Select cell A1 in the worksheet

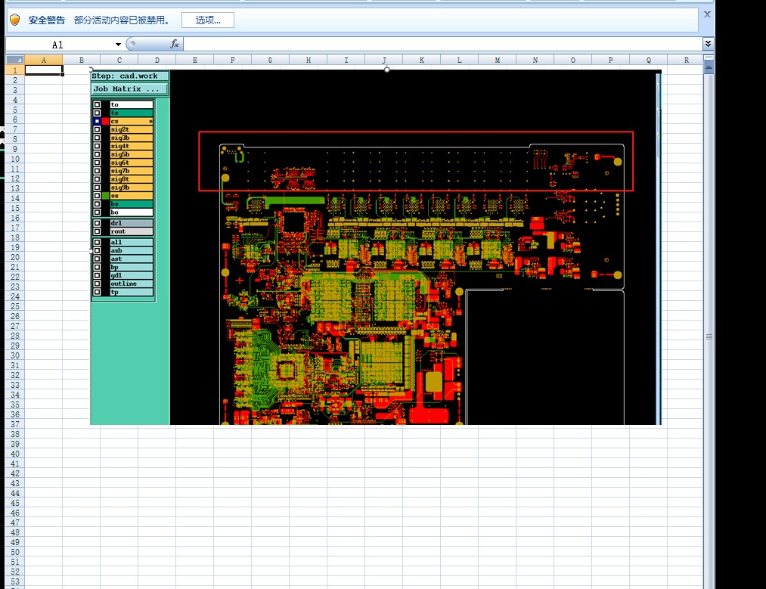pyautogui.click(x=43, y=70)
